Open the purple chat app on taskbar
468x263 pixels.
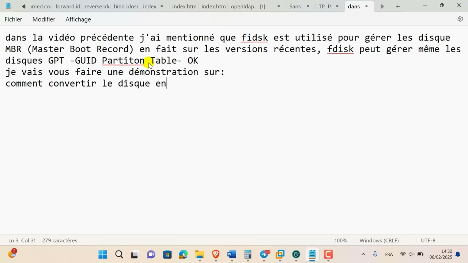coord(151,255)
